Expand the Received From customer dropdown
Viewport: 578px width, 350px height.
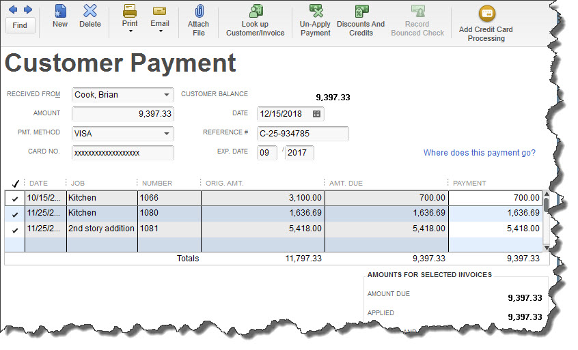pos(167,95)
